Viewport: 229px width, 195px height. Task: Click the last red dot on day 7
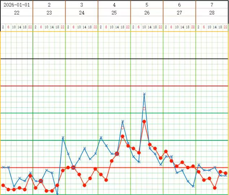(x=226, y=173)
